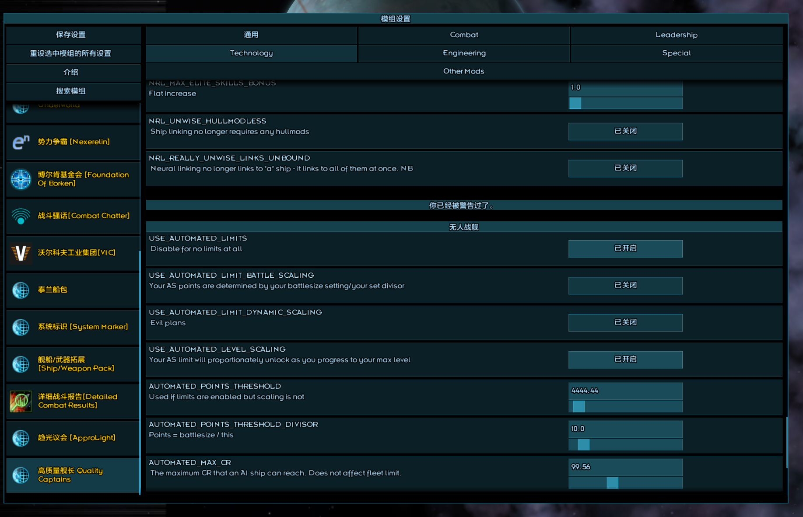This screenshot has height=517, width=803.
Task: Click the ApproLight mod icon
Action: pos(21,438)
